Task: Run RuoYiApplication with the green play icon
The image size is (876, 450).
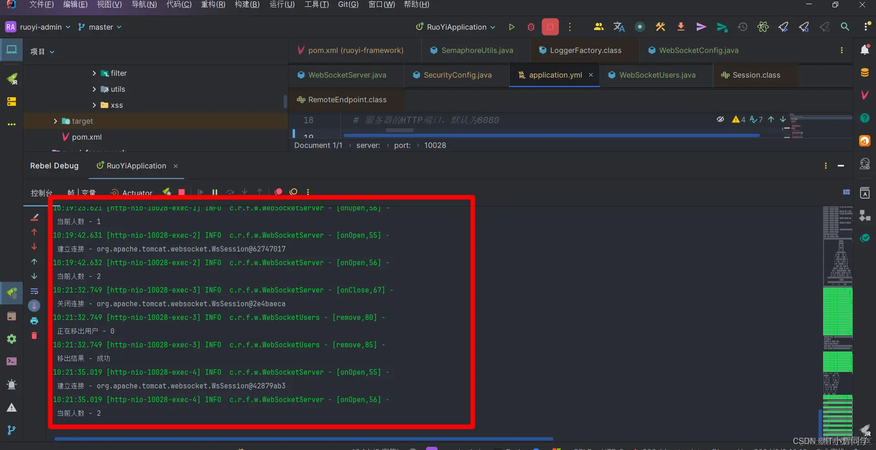Action: tap(511, 27)
